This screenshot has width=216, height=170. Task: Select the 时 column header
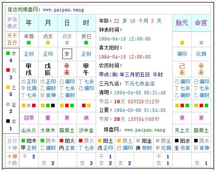click(86, 23)
